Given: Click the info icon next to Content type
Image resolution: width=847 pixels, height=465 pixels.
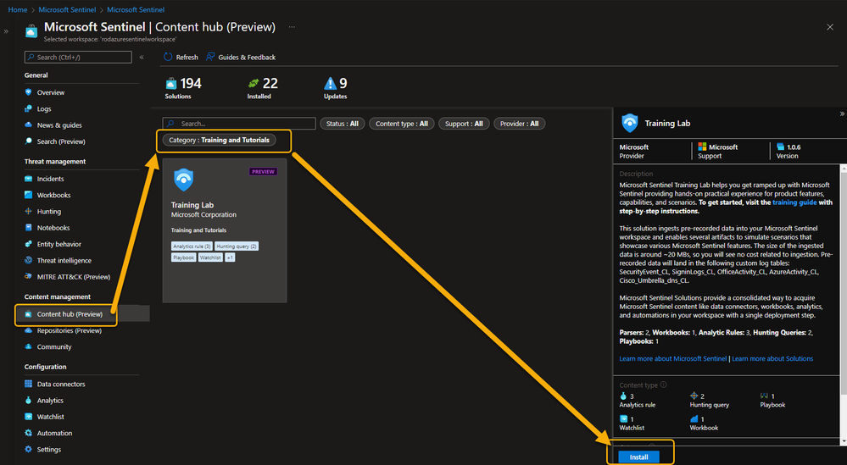Looking at the screenshot, I should pyautogui.click(x=663, y=385).
